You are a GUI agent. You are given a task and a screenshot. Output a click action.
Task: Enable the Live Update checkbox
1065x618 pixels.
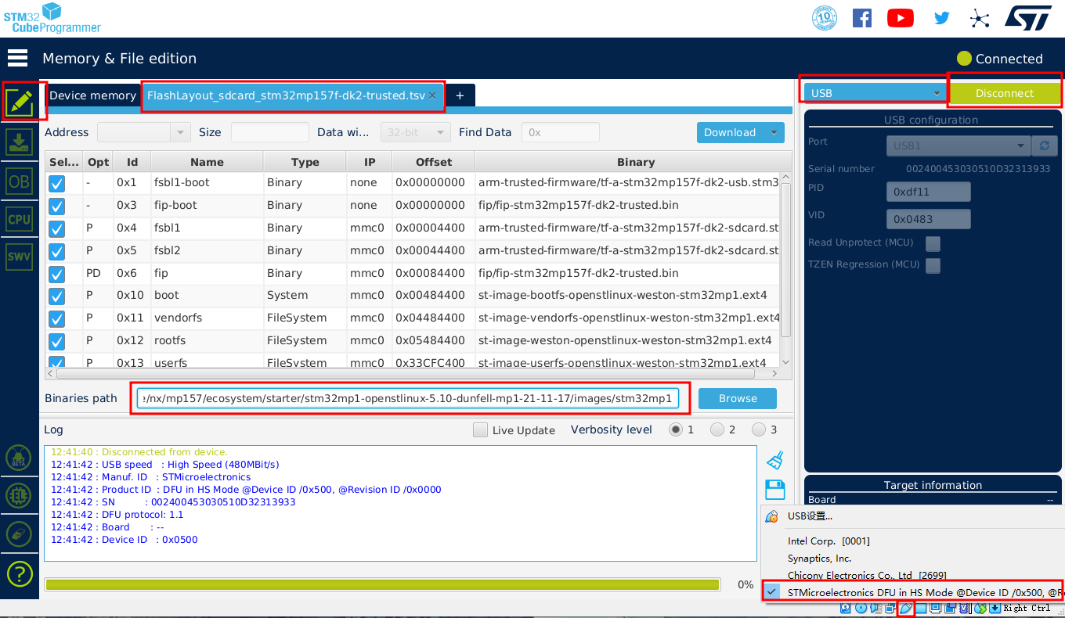pos(481,430)
